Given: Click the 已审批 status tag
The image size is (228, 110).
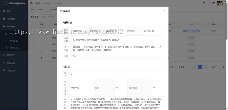Looking at the screenshot, I should 185,31.
